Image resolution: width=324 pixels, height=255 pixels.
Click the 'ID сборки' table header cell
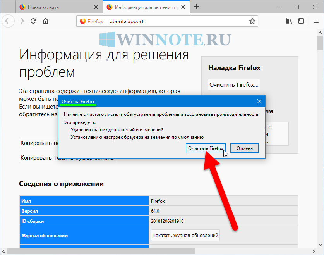click(x=84, y=221)
